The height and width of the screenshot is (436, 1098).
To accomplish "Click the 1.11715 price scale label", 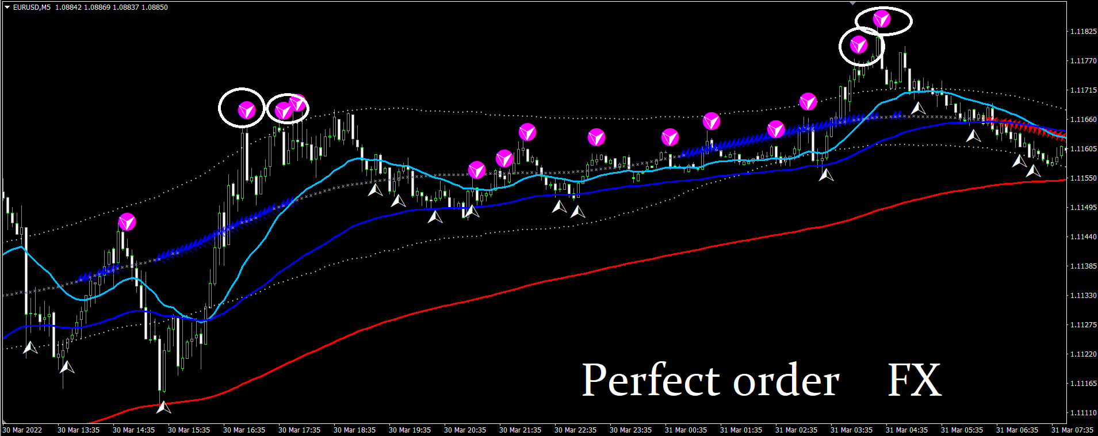I will [x=1083, y=90].
